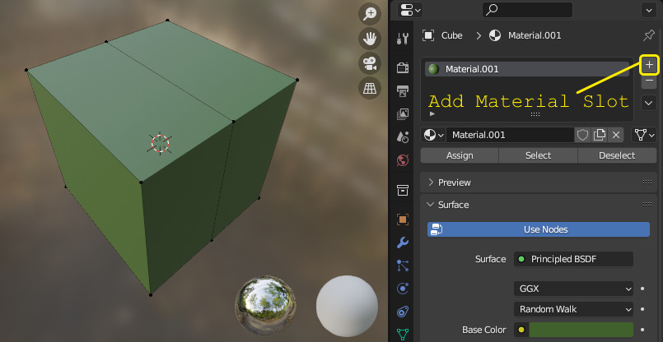Click the Base Color green swatch
The image size is (663, 342).
581,330
